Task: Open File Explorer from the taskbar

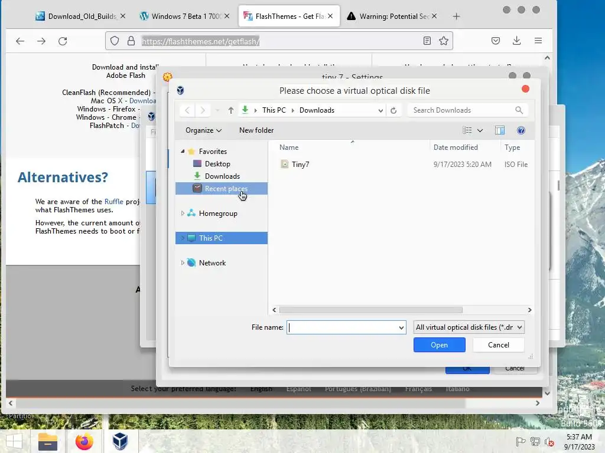Action: (x=48, y=441)
